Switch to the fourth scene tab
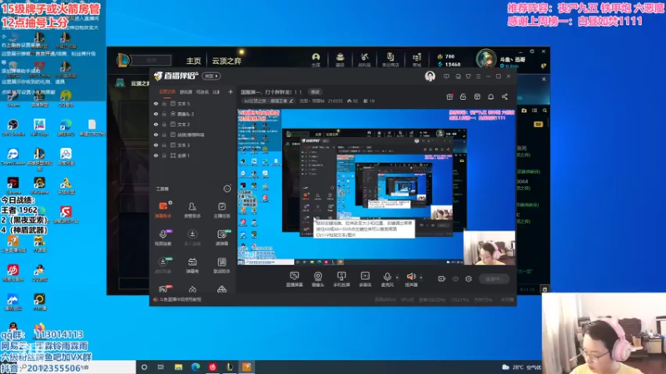Image resolution: width=666 pixels, height=374 pixels. coord(216,91)
